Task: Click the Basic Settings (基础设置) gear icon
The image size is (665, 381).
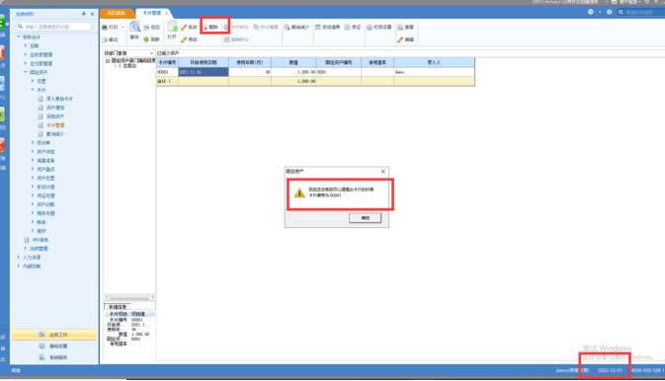Action: coord(42,345)
